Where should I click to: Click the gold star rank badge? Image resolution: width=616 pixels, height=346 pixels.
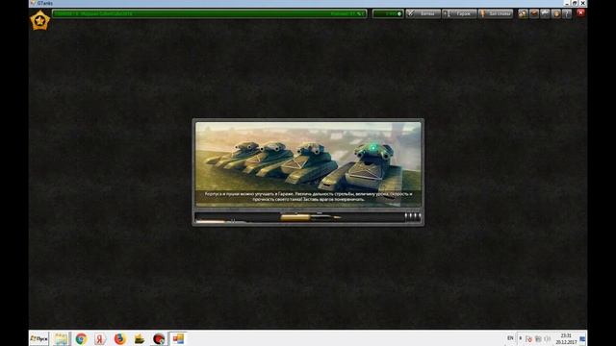pyautogui.click(x=40, y=21)
